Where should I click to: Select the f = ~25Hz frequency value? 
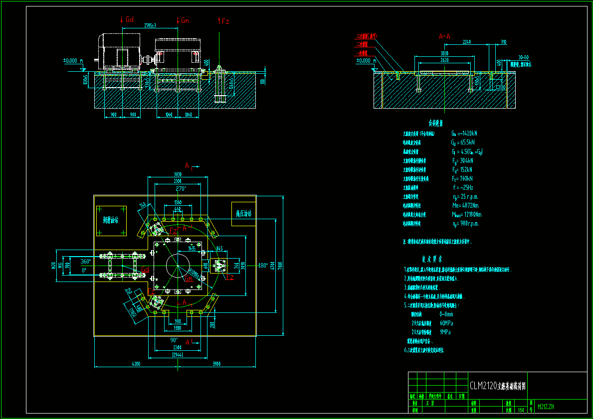(x=463, y=187)
